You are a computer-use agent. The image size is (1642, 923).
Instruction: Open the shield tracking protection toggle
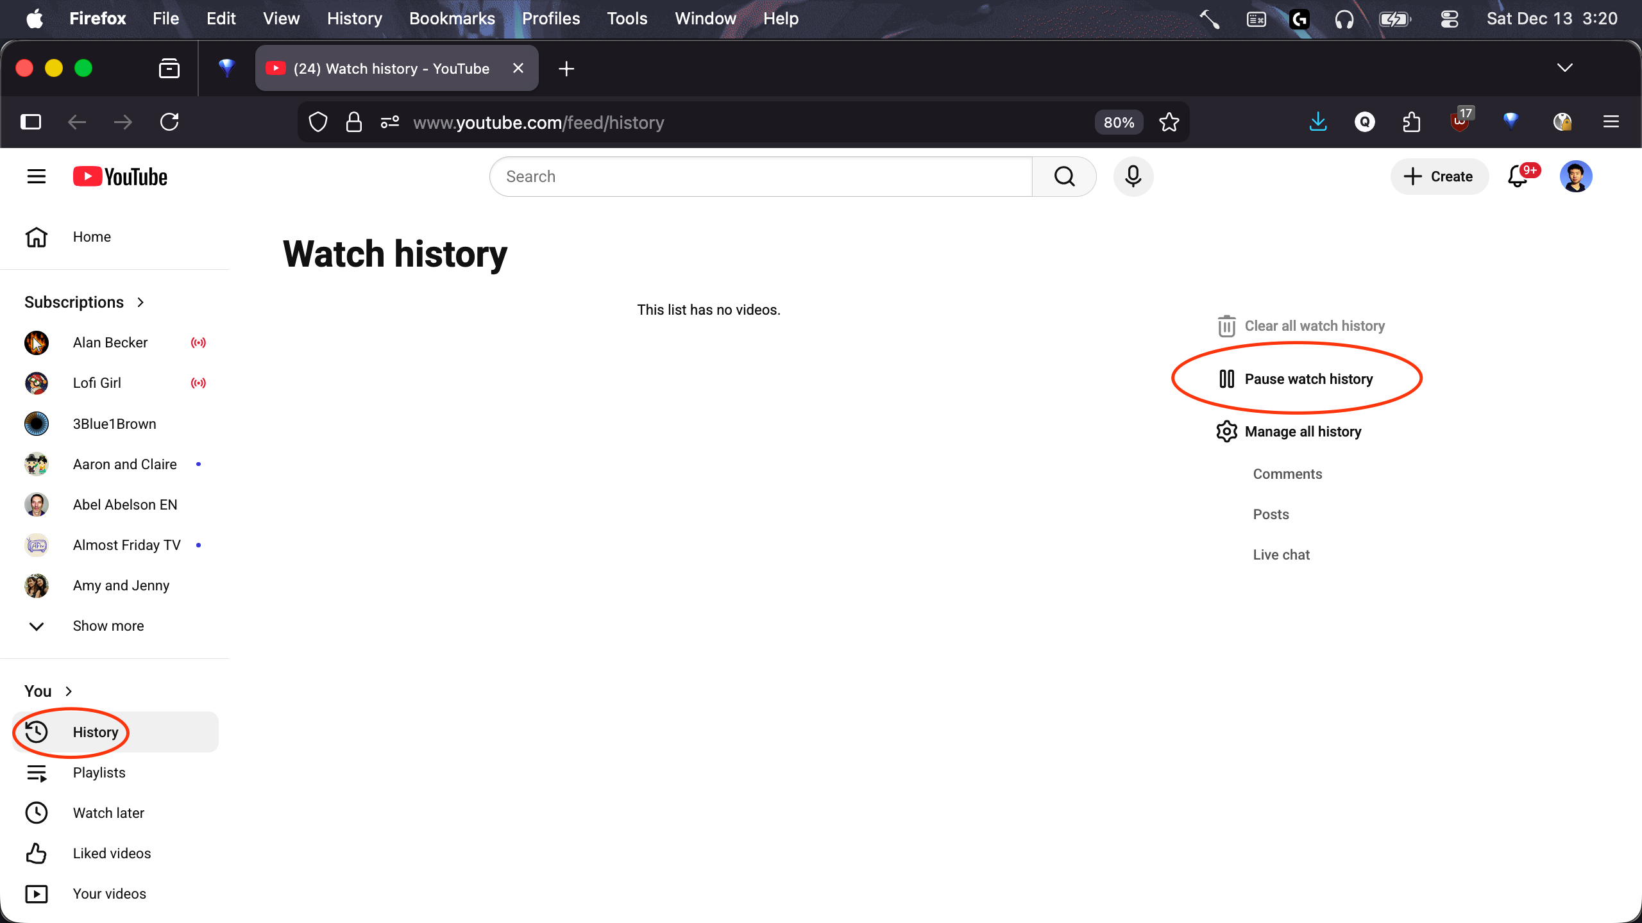point(318,122)
